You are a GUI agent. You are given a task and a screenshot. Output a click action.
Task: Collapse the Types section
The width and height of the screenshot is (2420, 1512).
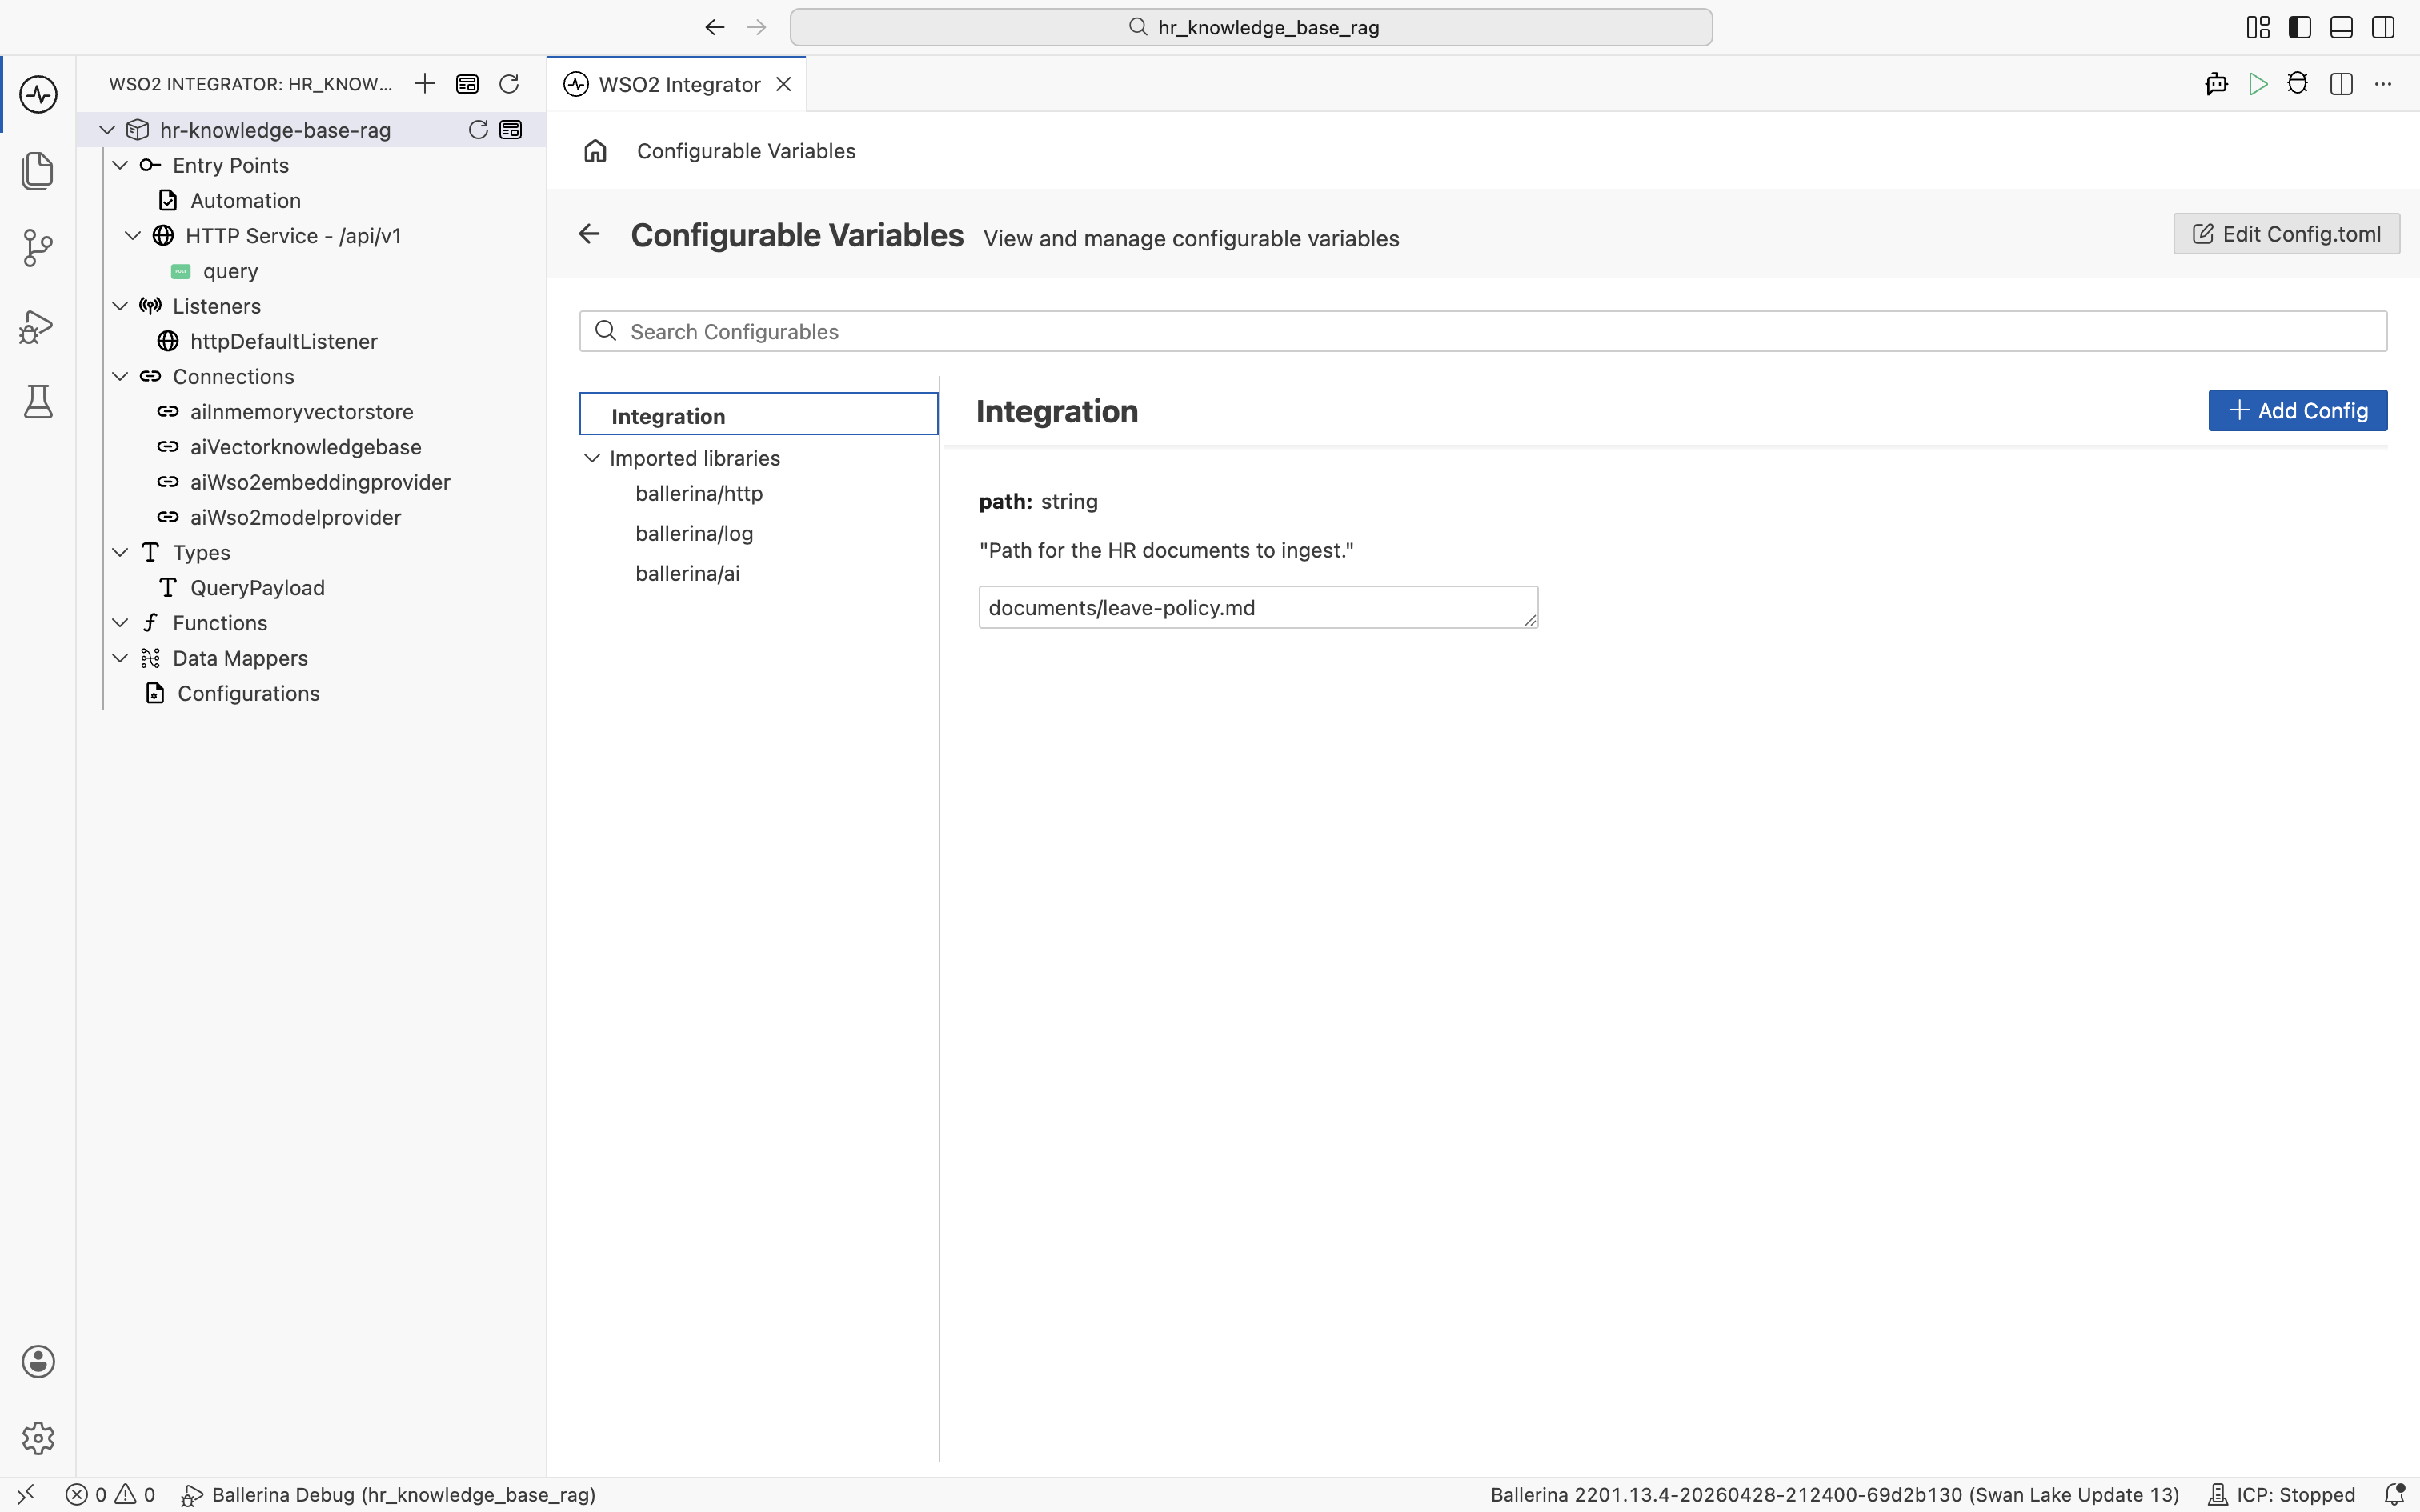tap(120, 553)
